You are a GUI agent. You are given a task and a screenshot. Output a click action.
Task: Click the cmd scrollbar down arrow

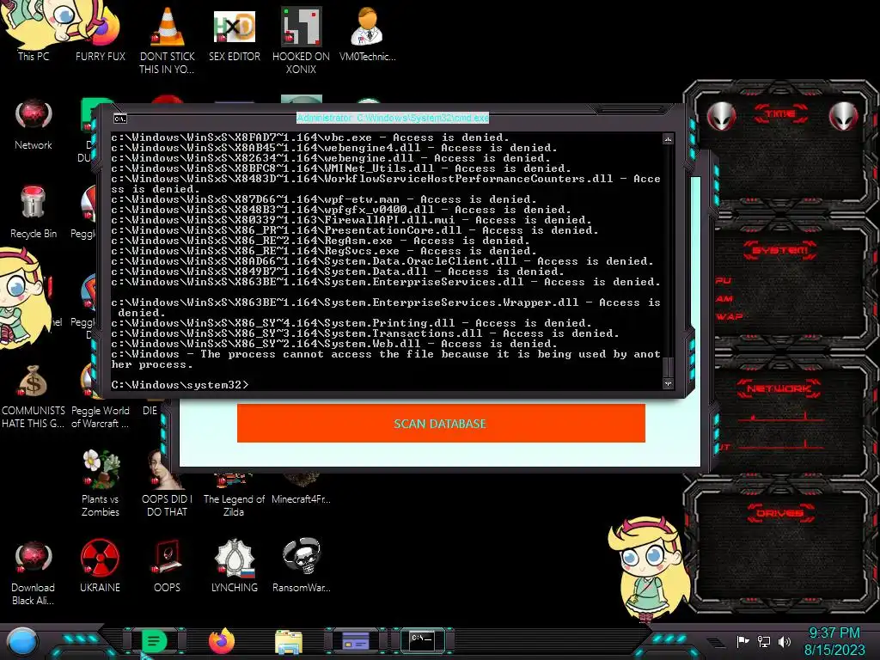(668, 384)
